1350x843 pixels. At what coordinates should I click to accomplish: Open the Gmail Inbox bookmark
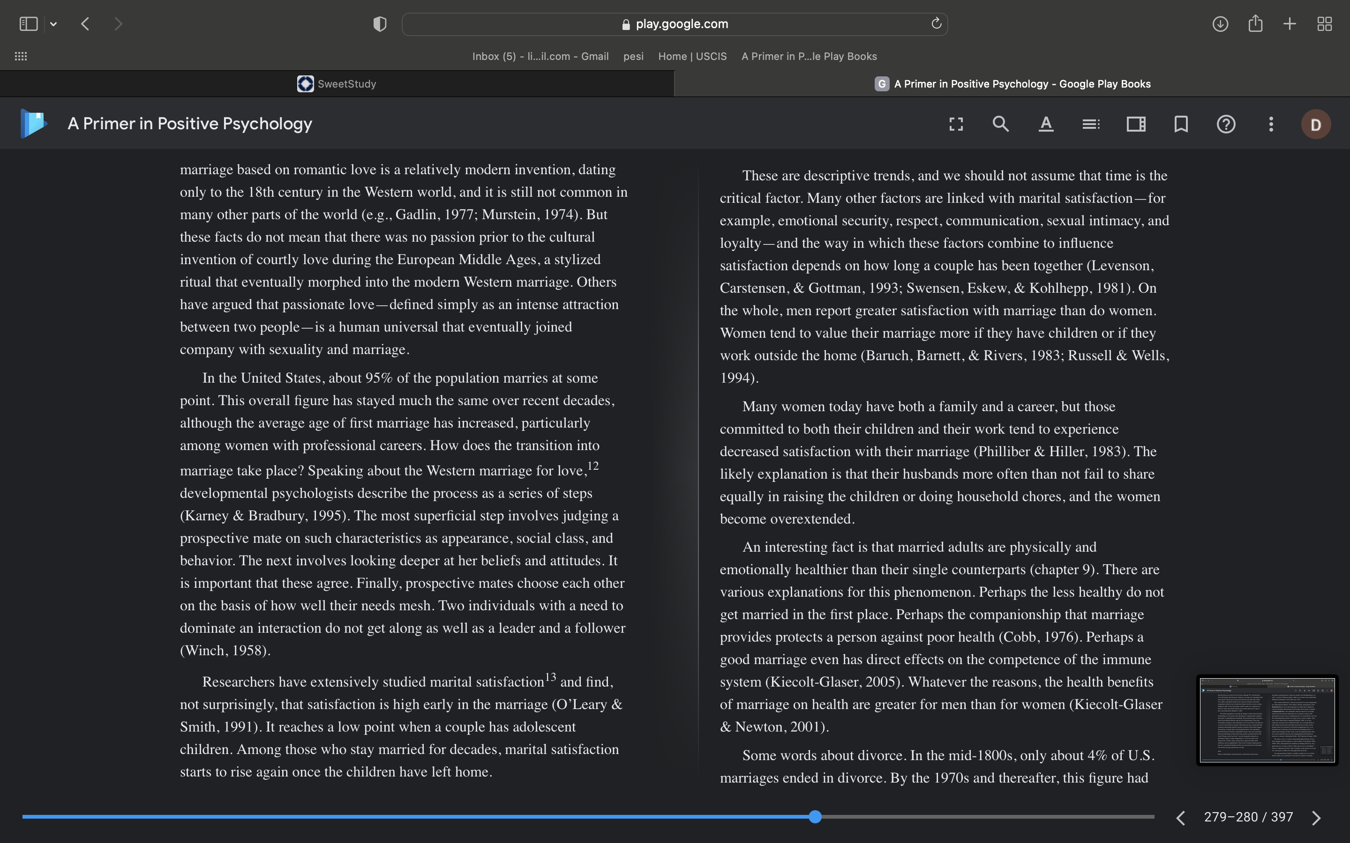540,56
